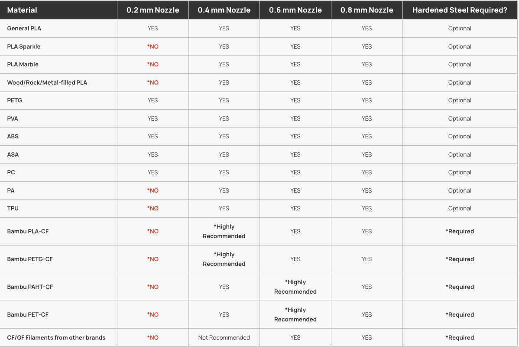
Task: Select the Bambu PAHT-CF material cell
Action: [30, 287]
